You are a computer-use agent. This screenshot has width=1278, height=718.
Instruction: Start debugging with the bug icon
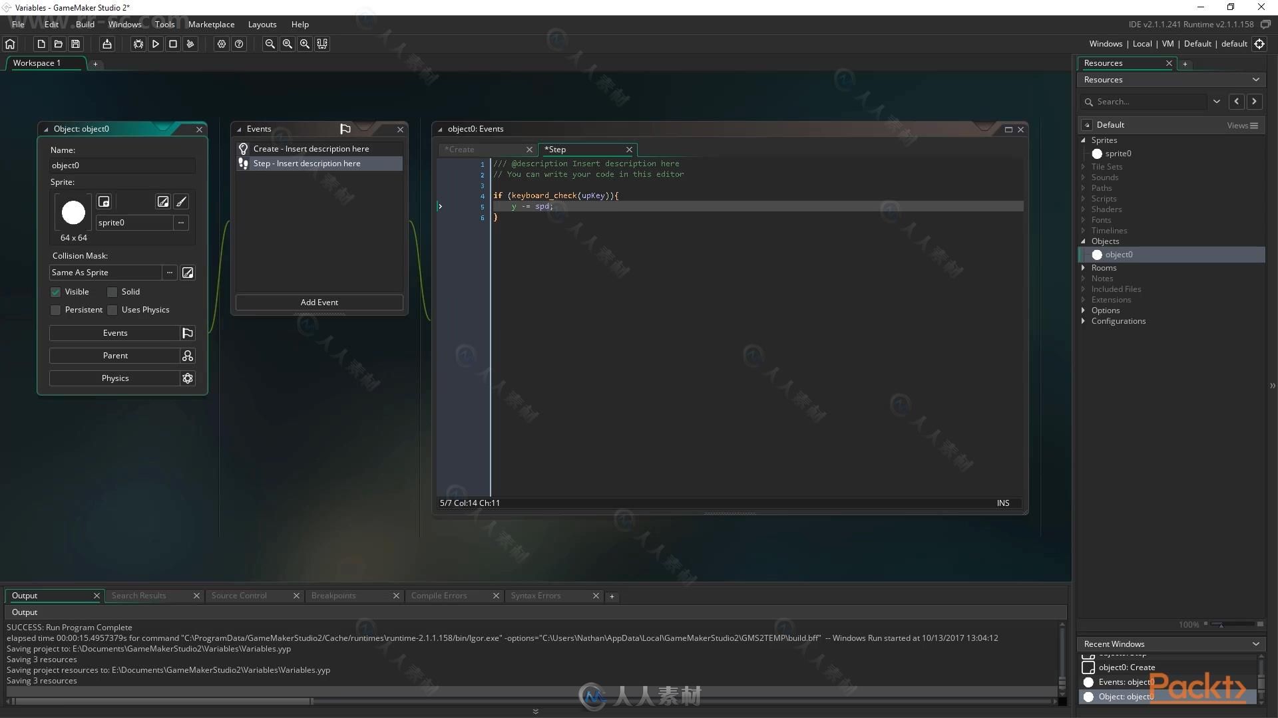(x=138, y=44)
